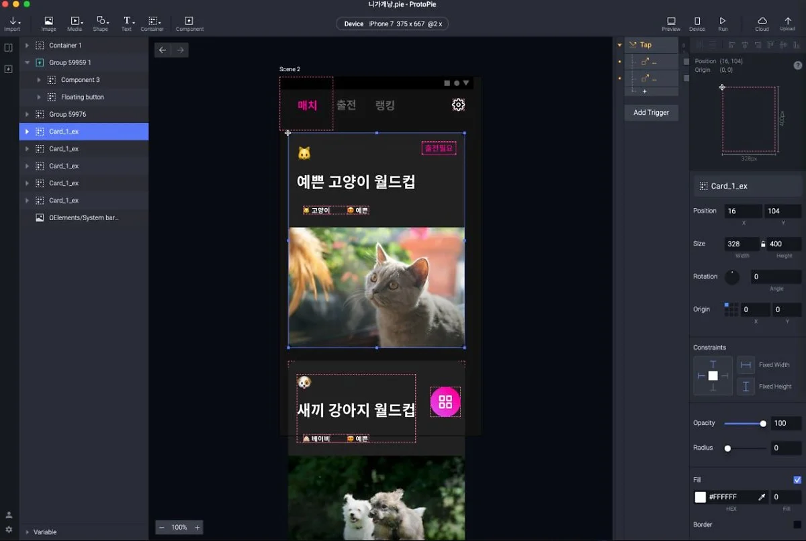The width and height of the screenshot is (806, 541).
Task: Open the Device preview option
Action: [x=697, y=24]
